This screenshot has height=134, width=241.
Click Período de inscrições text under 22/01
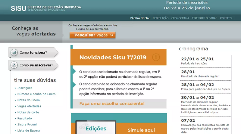coord(194,64)
